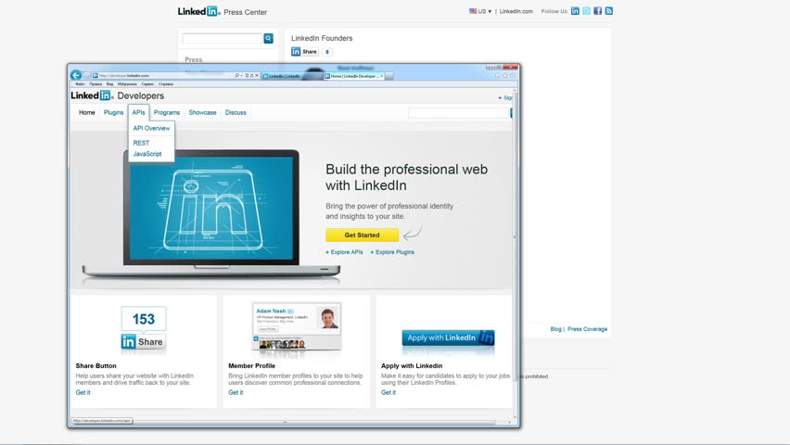The height and width of the screenshot is (445, 790).
Task: Click the Press Center search magnifier button
Action: coord(269,38)
